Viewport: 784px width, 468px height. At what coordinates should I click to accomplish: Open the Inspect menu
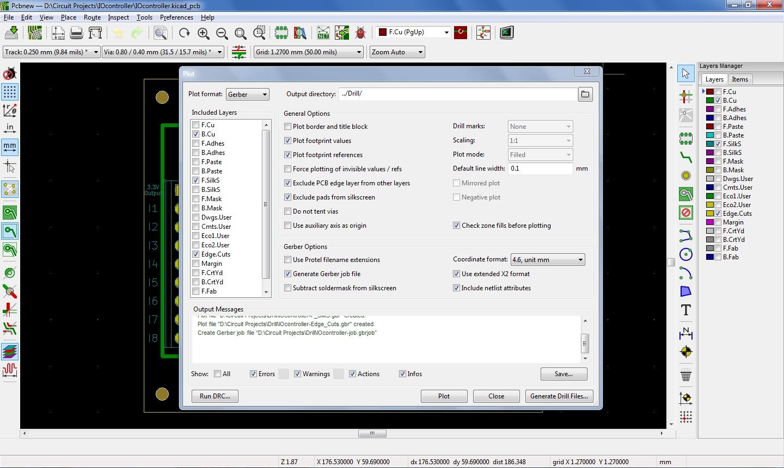click(x=118, y=17)
